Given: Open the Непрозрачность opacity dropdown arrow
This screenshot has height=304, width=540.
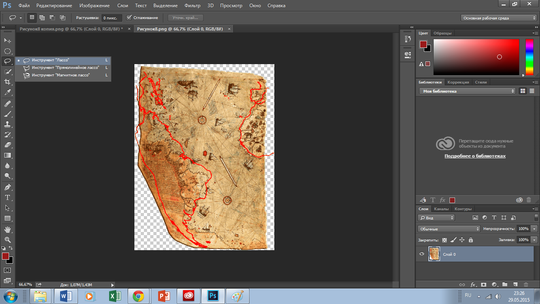Looking at the screenshot, I should (x=534, y=229).
